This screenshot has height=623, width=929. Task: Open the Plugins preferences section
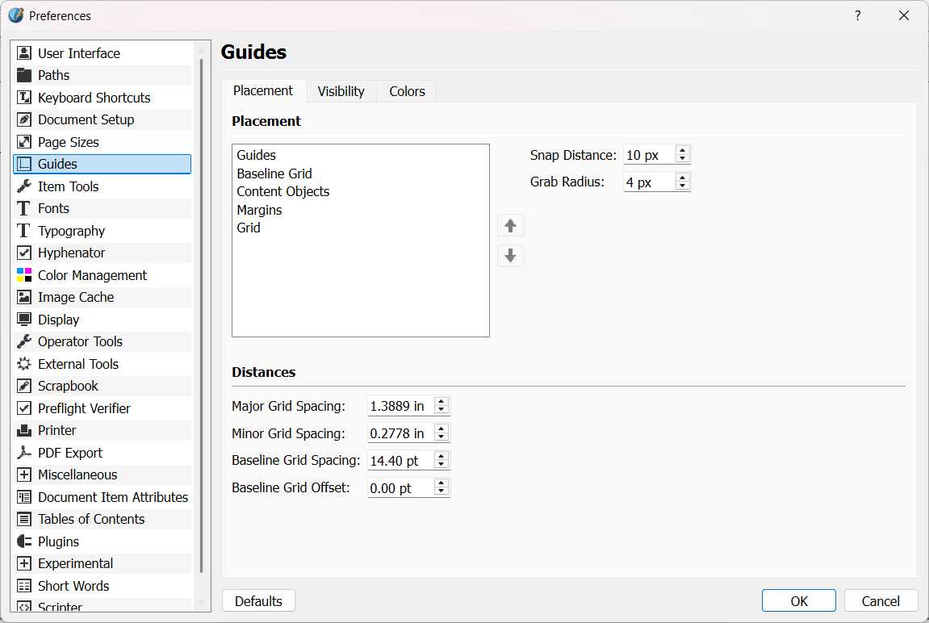(58, 541)
